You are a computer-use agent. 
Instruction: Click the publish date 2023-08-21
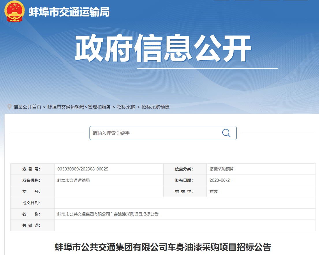tap(221, 180)
